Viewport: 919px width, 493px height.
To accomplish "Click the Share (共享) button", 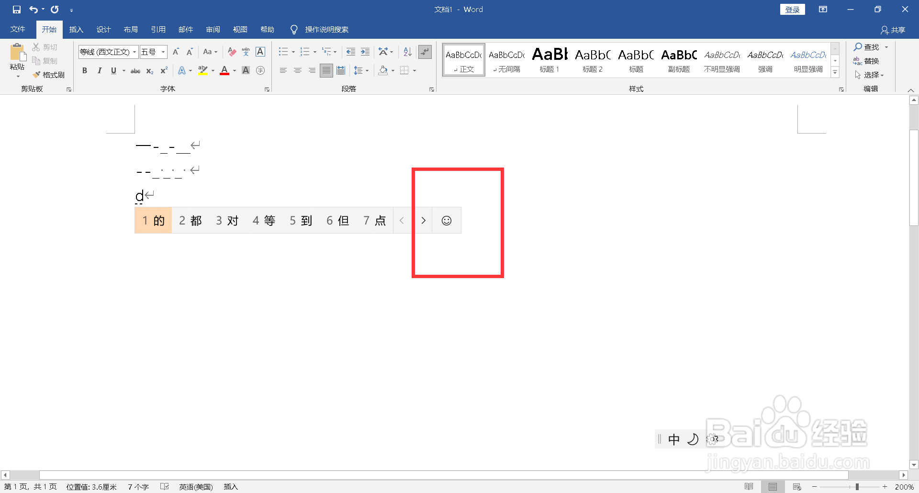I will (x=893, y=30).
